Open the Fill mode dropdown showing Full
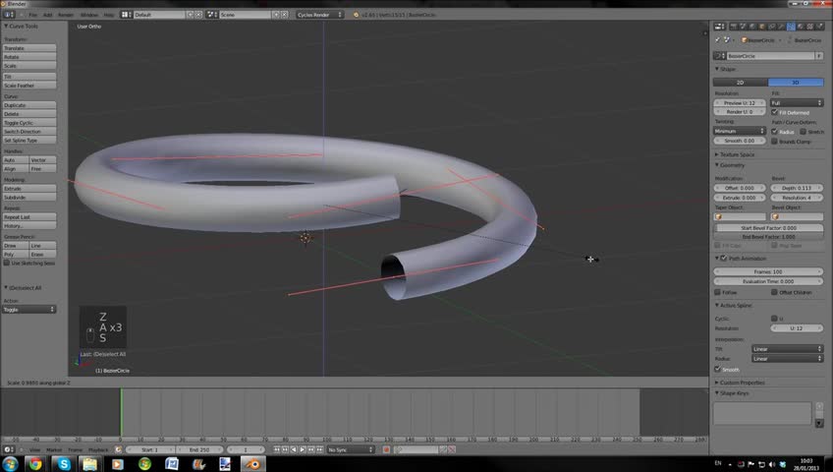833x472 pixels. pos(797,102)
